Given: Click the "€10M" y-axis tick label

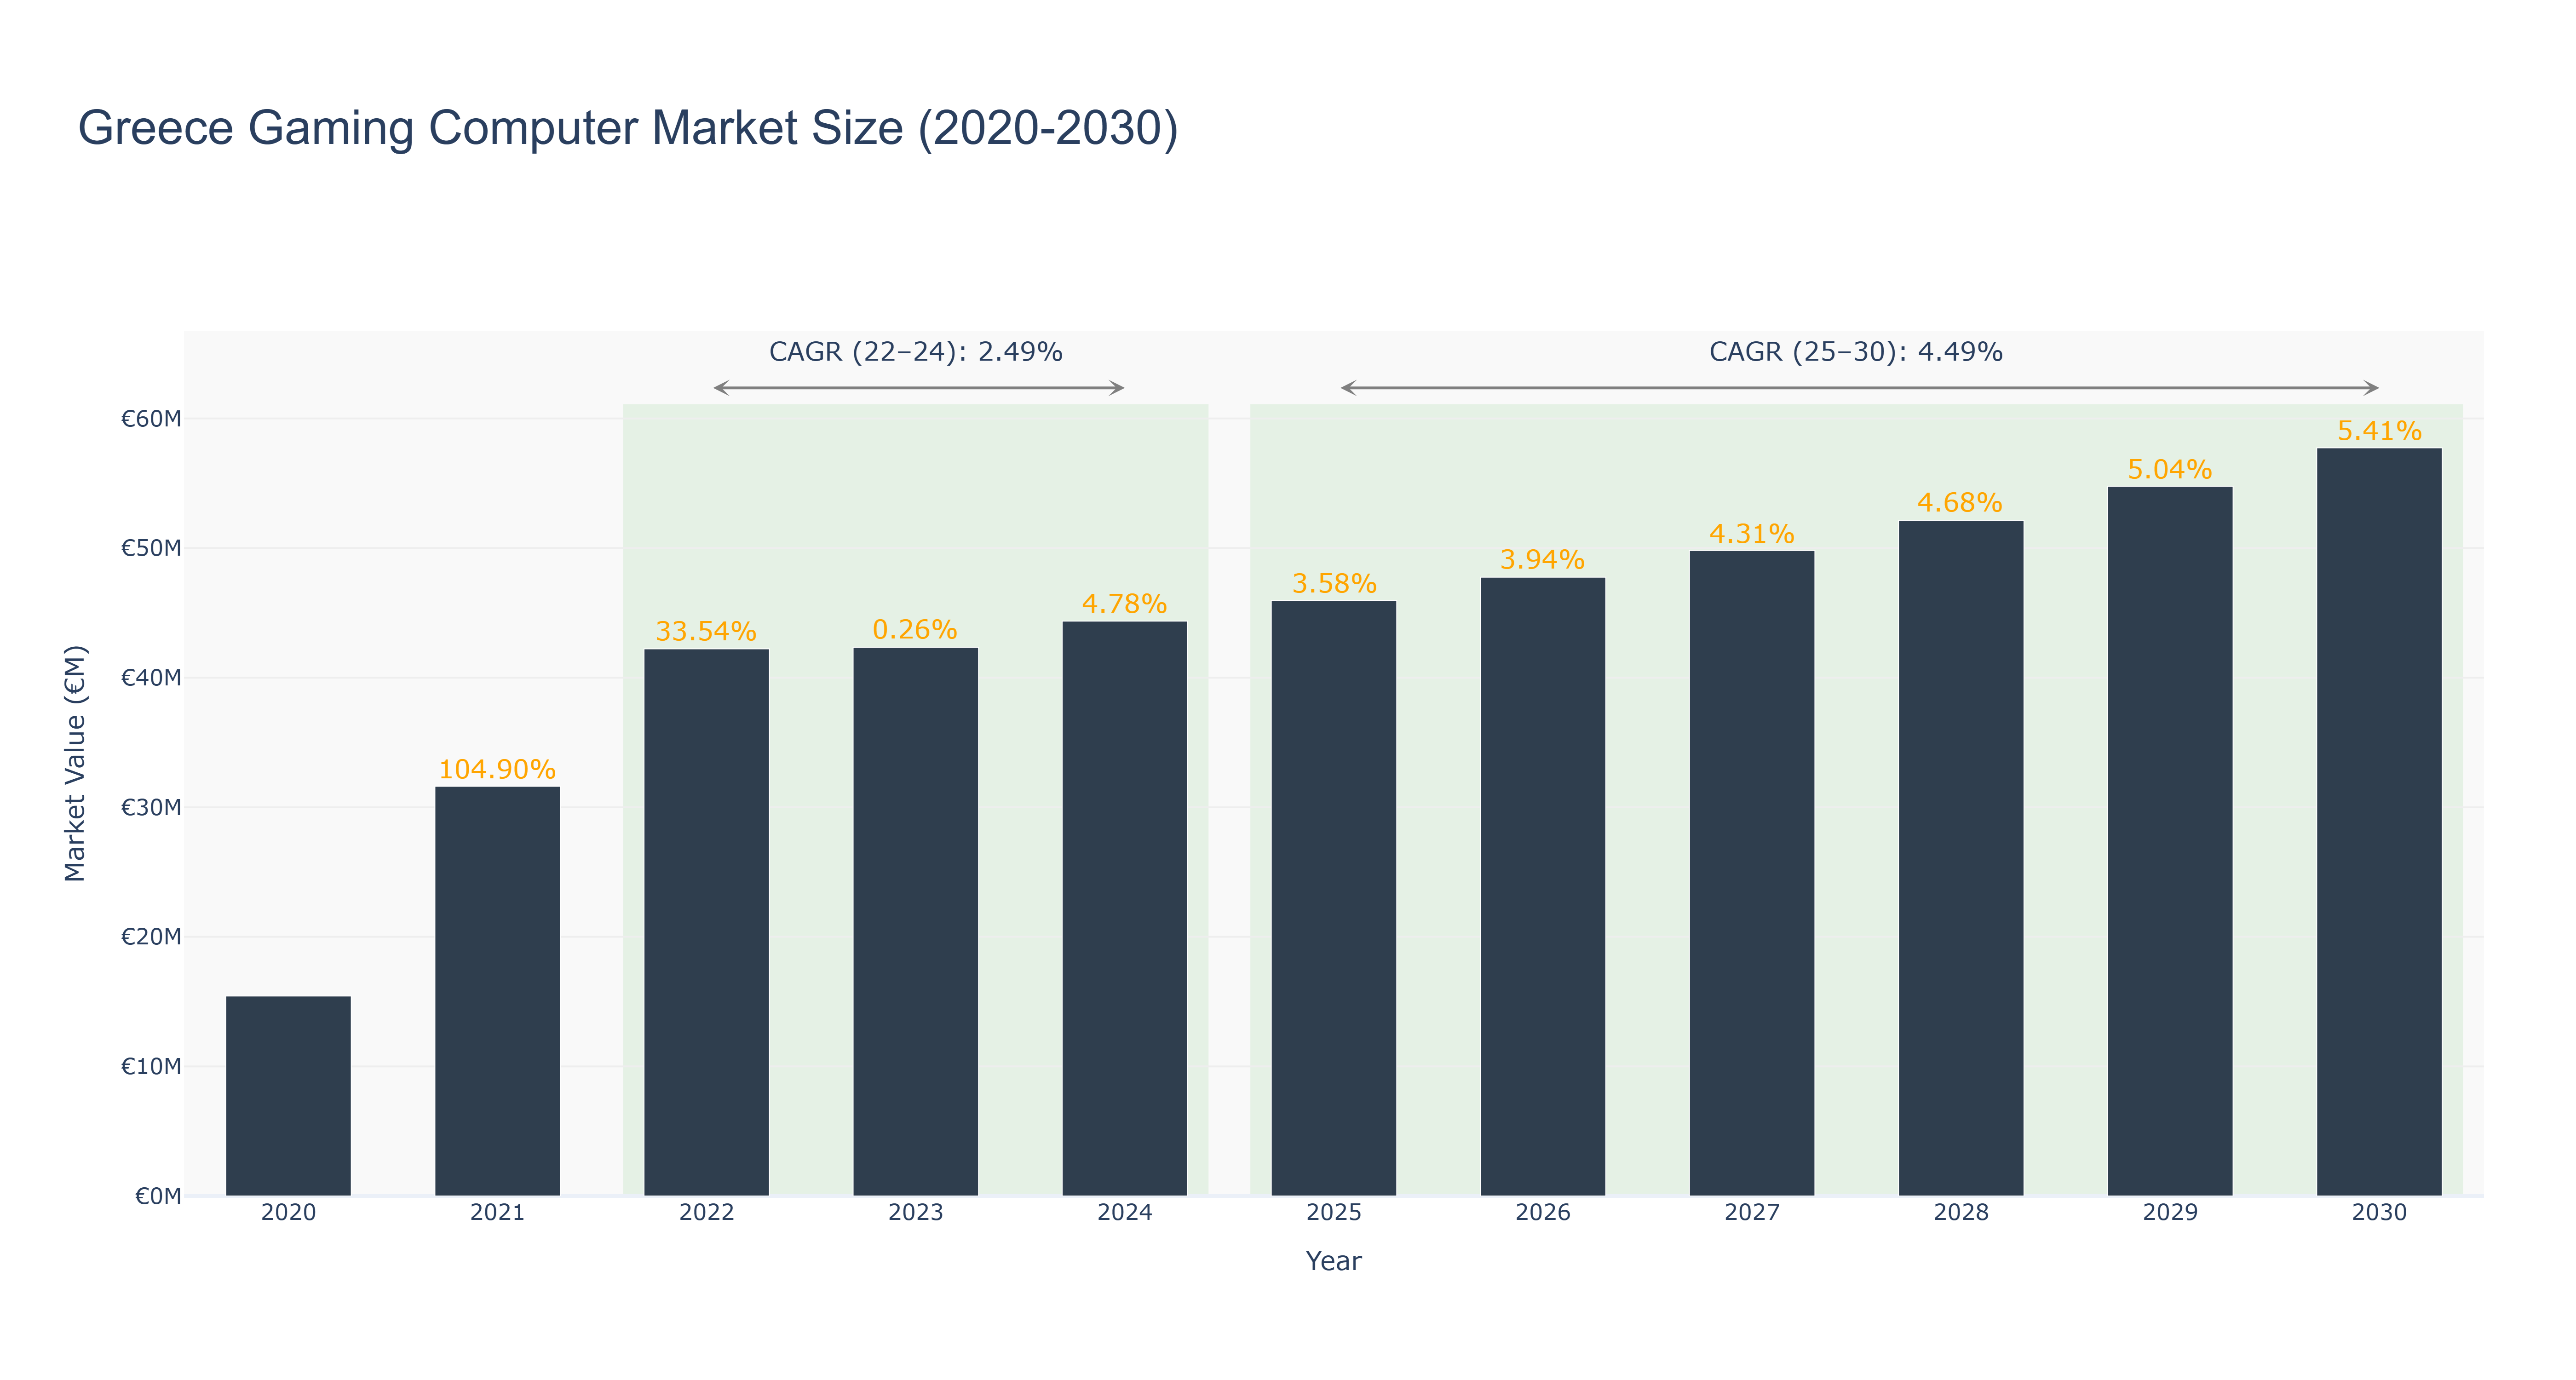Looking at the screenshot, I should [151, 1066].
